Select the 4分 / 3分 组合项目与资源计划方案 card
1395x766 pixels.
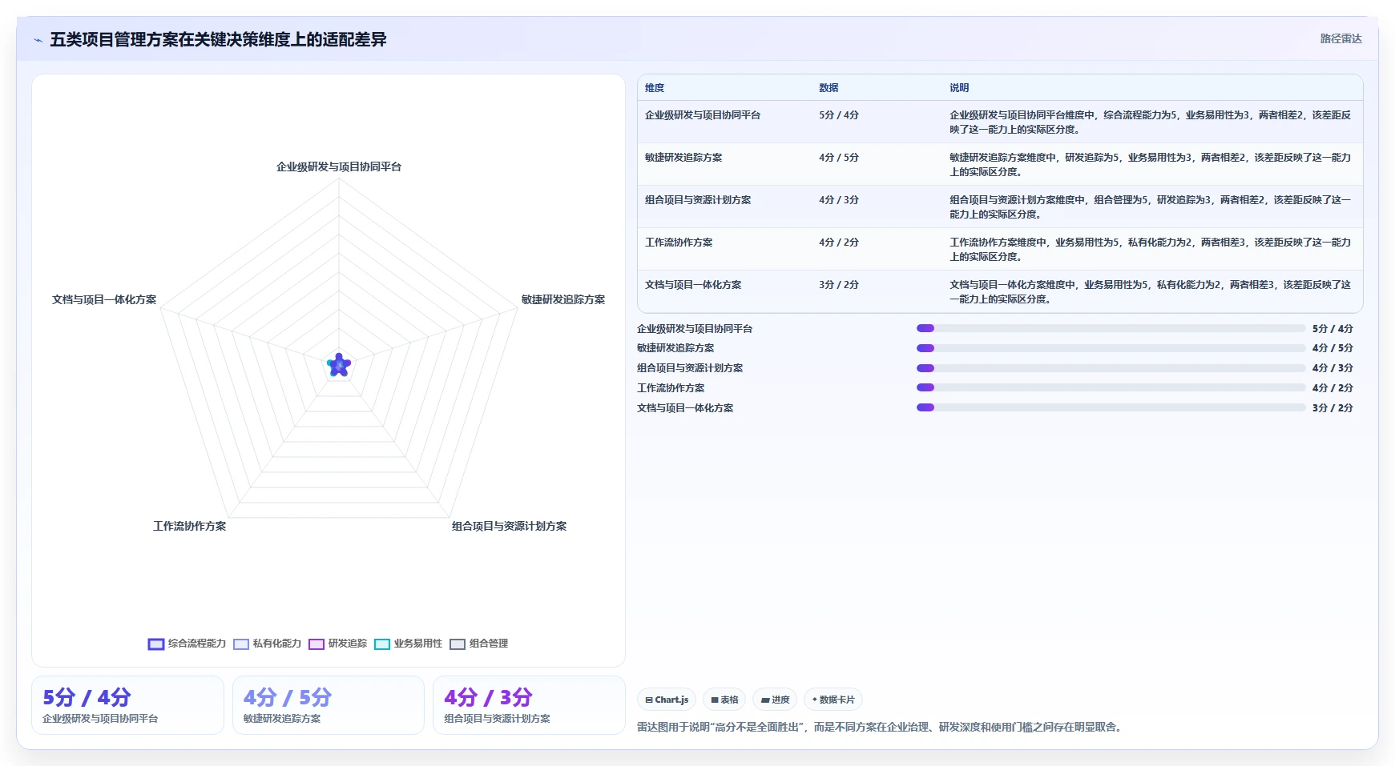pos(529,705)
